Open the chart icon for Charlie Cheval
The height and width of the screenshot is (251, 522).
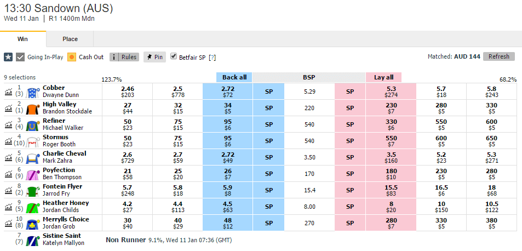pyautogui.click(x=8, y=157)
